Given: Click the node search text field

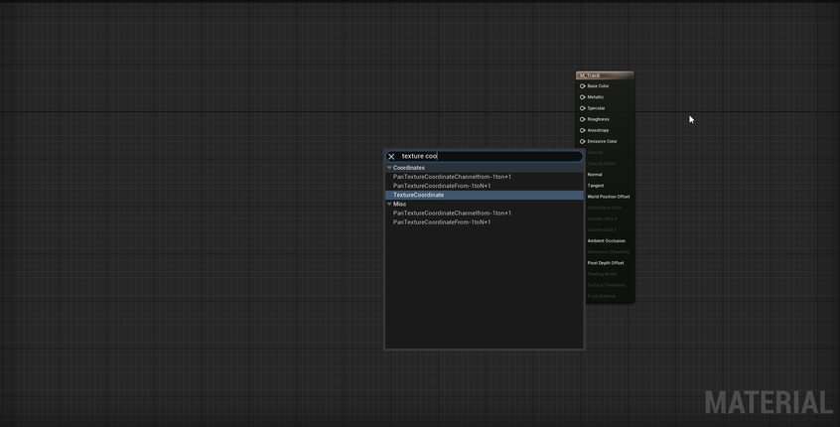Looking at the screenshot, I should tap(487, 156).
